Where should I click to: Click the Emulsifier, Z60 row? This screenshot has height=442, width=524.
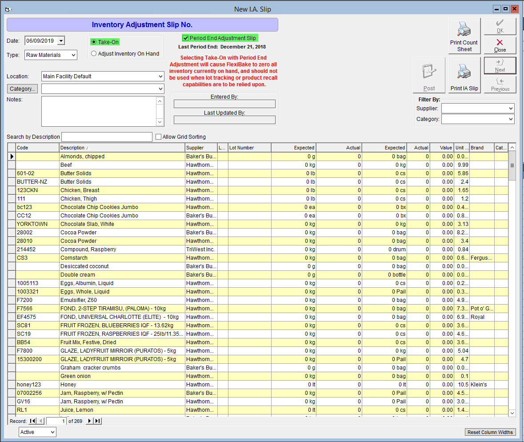tap(258, 300)
